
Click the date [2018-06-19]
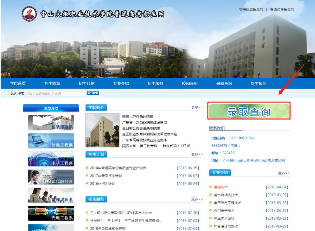pos(188,168)
